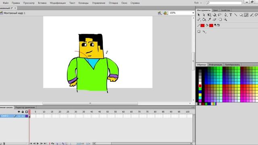Select the 3D Rotation tool
The height and width of the screenshot is (145, 258).
(214, 15)
